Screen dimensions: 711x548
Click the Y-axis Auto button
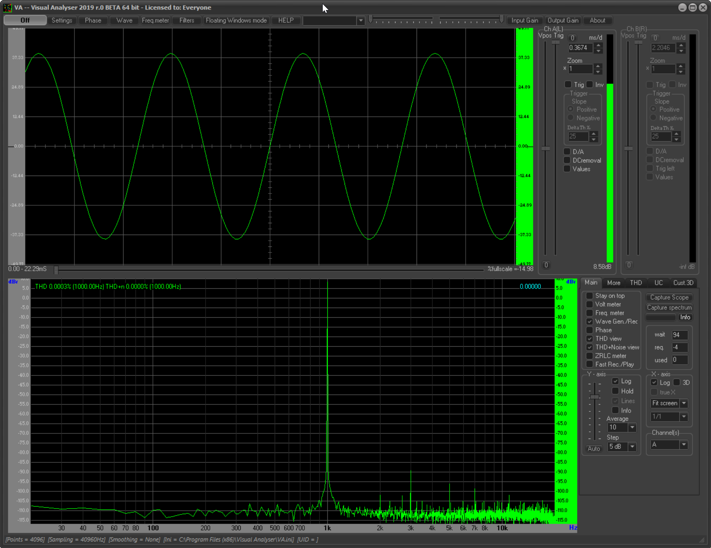[594, 449]
